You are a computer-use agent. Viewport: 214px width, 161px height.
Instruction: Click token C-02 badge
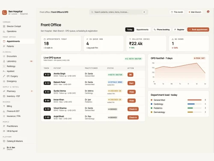click(x=47, y=118)
